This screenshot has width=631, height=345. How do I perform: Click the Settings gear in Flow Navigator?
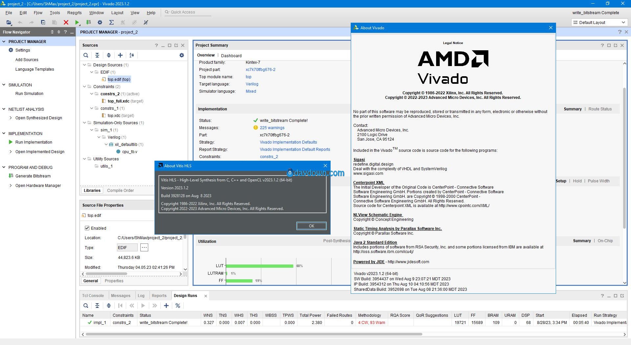click(11, 50)
